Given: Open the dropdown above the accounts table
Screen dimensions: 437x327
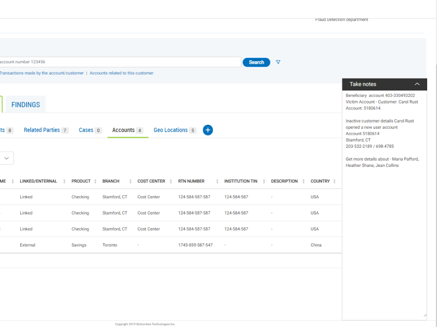Looking at the screenshot, I should pos(7,158).
